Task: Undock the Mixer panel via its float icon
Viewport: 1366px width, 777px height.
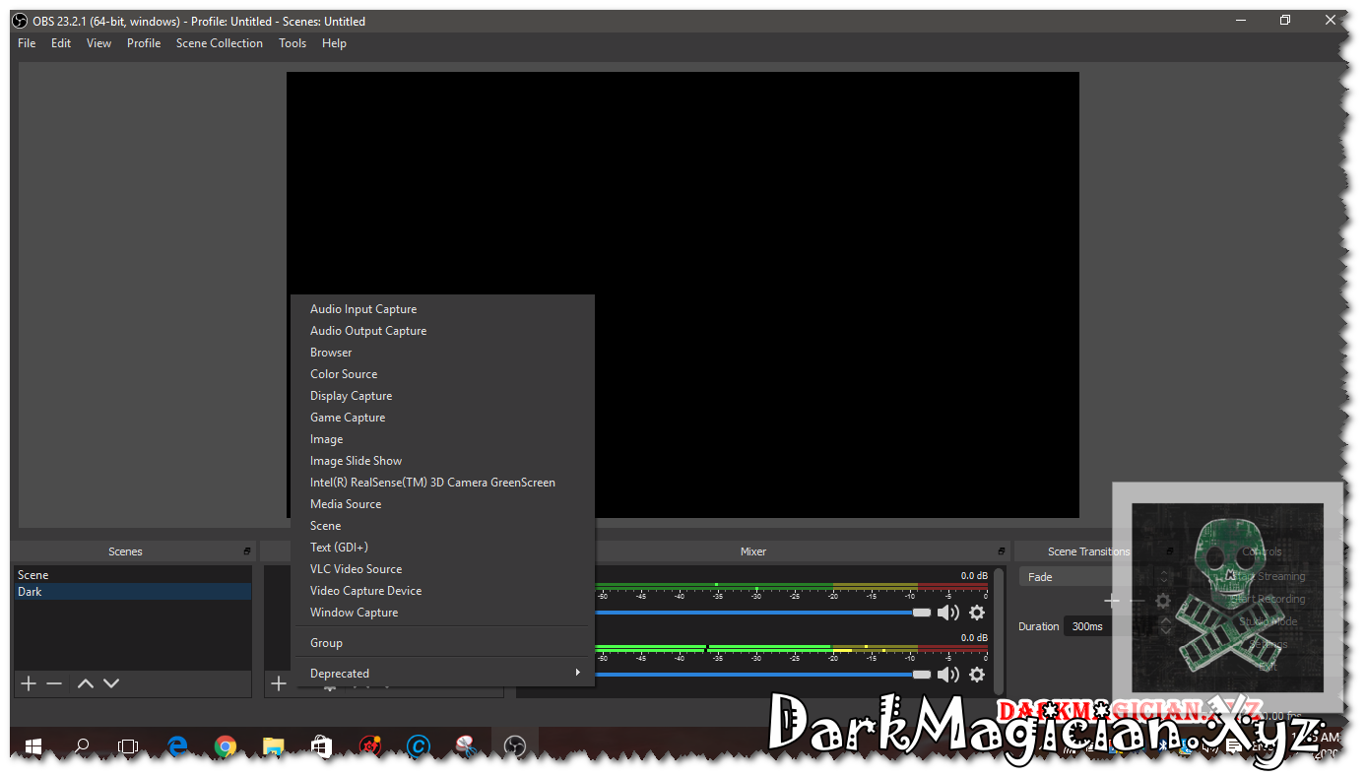Action: (x=1002, y=551)
